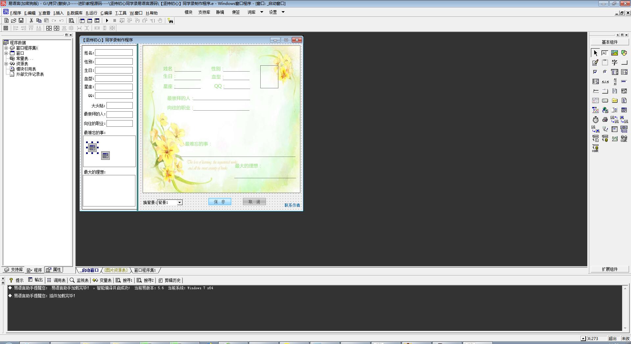Select the label 字 component
This screenshot has height=344, width=631.
614,62
